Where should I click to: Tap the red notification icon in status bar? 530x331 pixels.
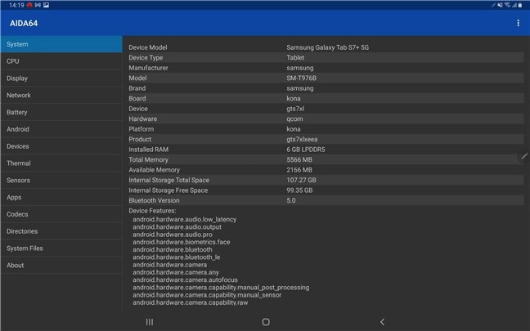pyautogui.click(x=29, y=5)
